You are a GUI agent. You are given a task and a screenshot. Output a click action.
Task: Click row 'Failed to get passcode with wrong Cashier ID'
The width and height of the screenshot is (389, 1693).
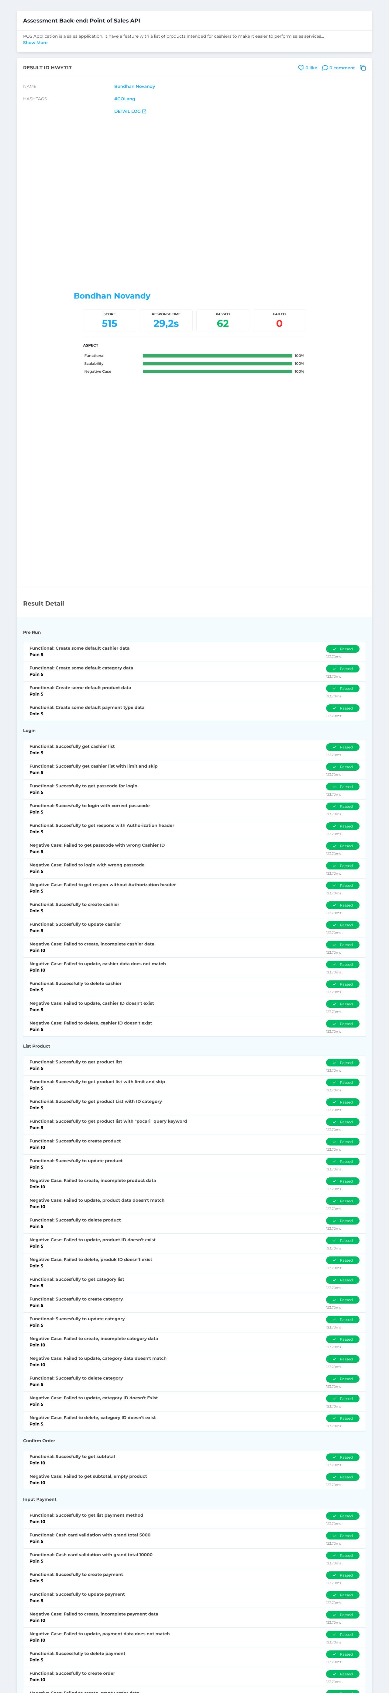194,848
